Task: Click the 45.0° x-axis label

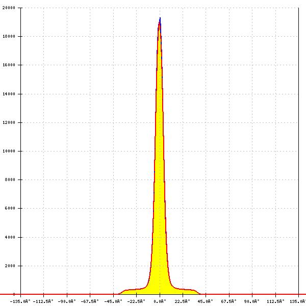Action: (206, 301)
